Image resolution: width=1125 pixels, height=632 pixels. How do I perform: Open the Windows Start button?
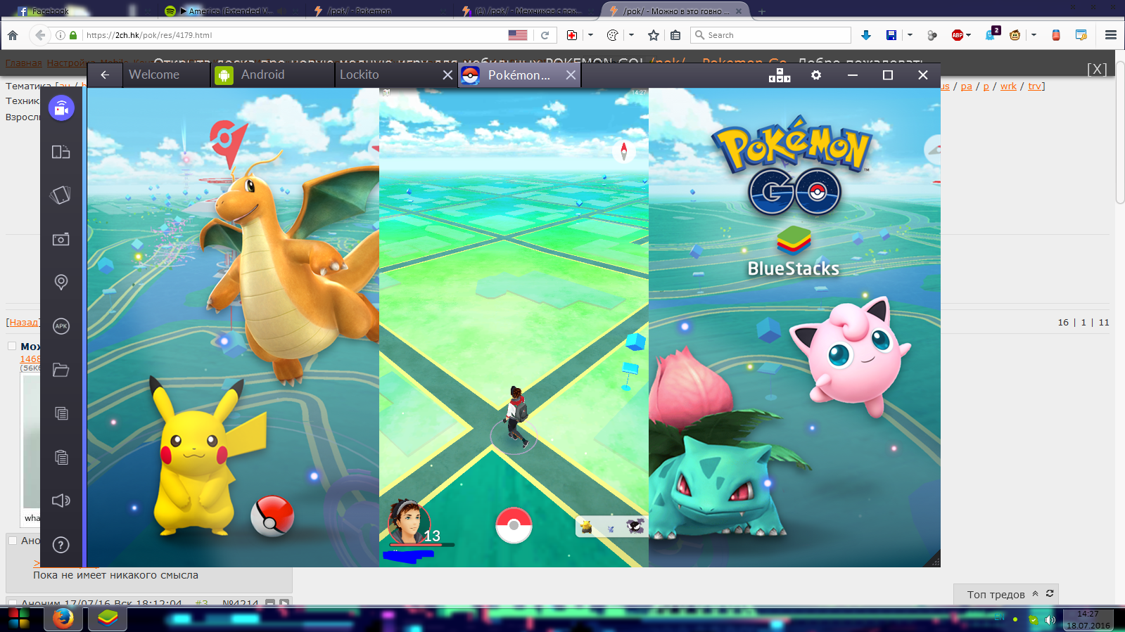(x=19, y=619)
